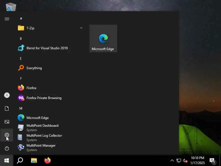The image size is (221, 166).
Task: Select the M letter group header
Action: 21,108
